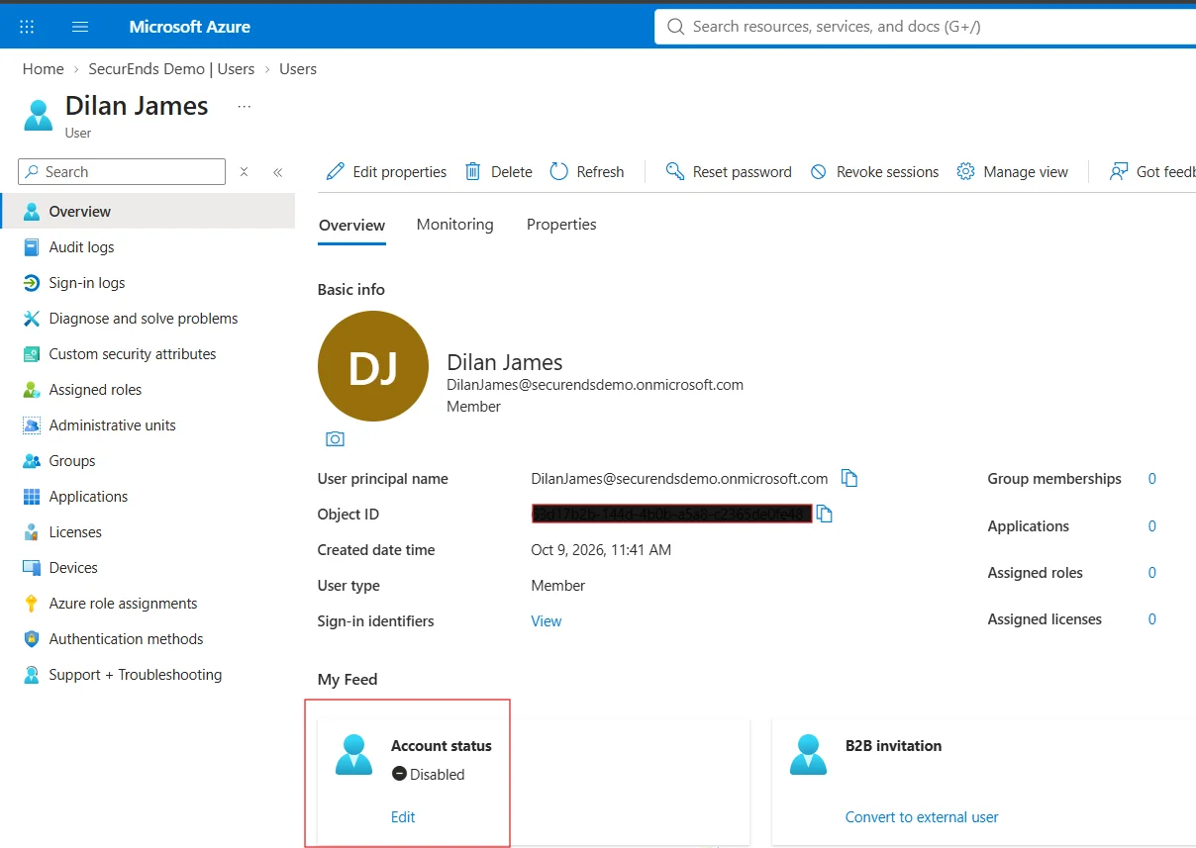Open the Audit logs icon in sidebar

coord(32,247)
